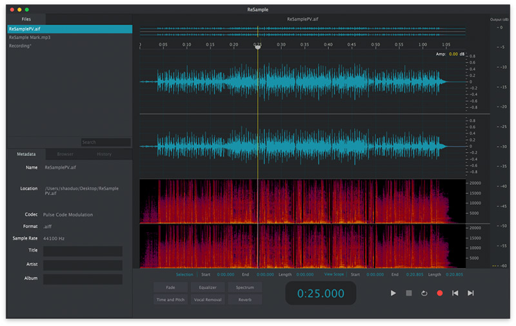Click the Search field in the Files panel
The height and width of the screenshot is (326, 516).
click(x=106, y=142)
